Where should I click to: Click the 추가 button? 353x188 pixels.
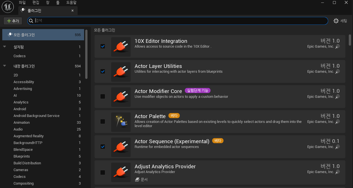(13, 21)
